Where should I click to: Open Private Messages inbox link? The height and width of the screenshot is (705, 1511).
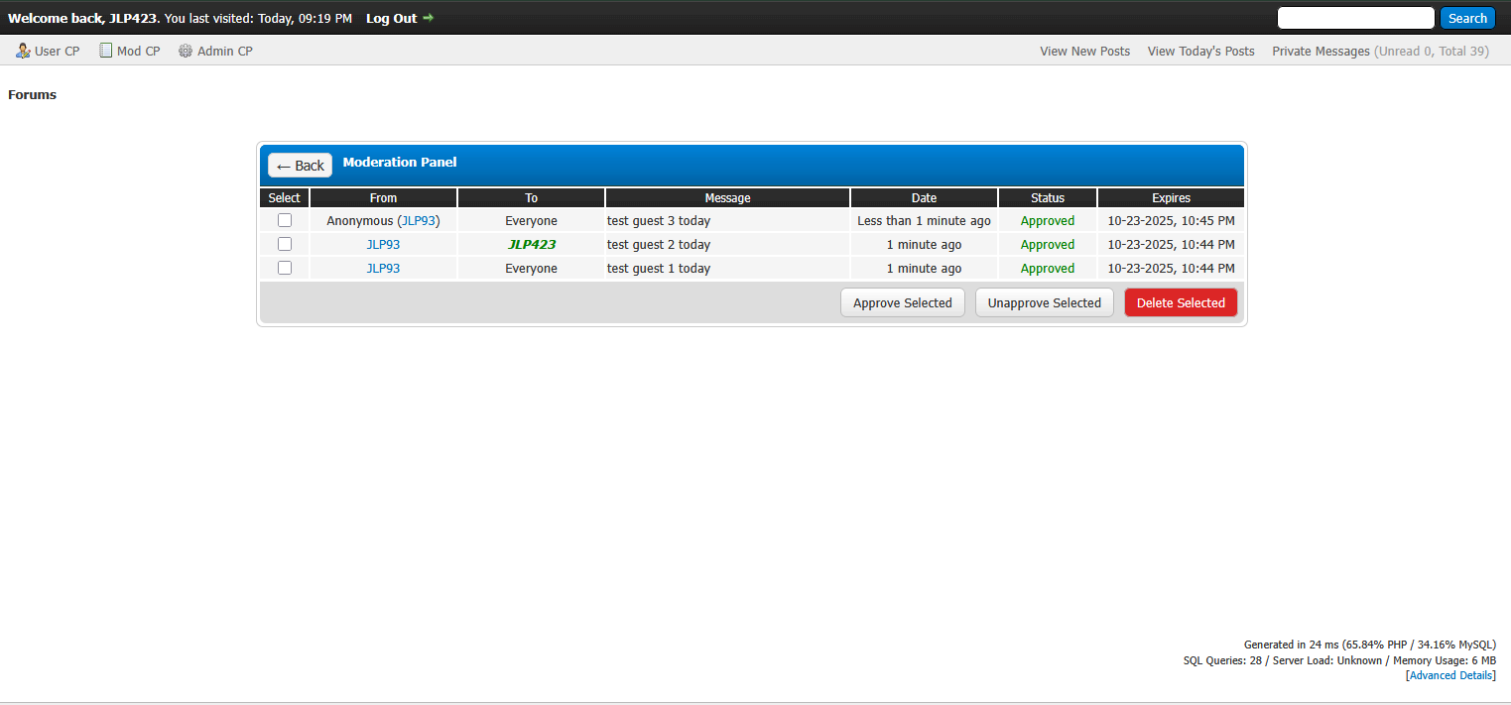click(x=1321, y=51)
